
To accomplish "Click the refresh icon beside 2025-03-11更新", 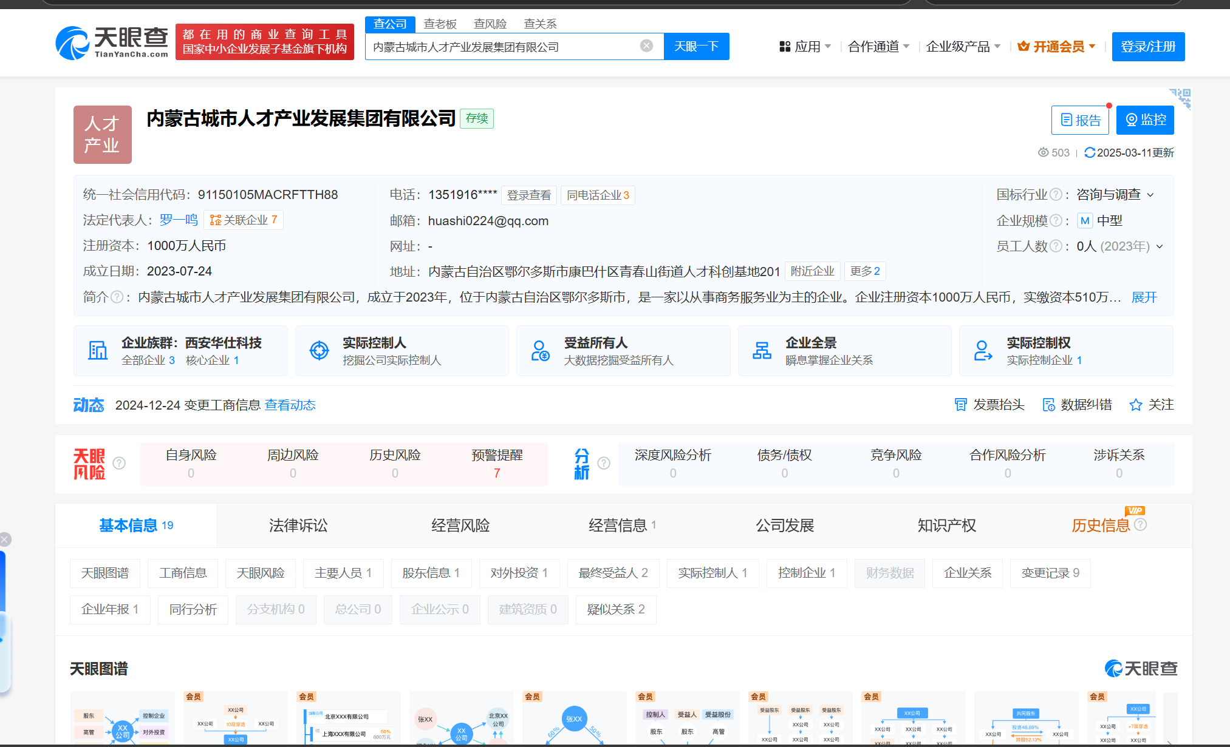I will [x=1090, y=153].
